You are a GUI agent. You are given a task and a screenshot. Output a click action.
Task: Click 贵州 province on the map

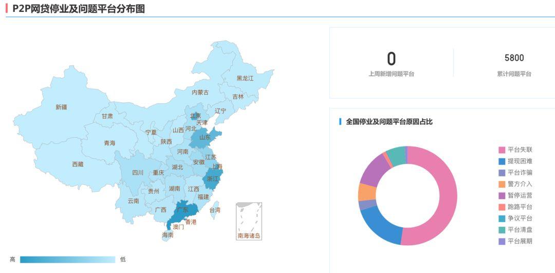[153, 191]
